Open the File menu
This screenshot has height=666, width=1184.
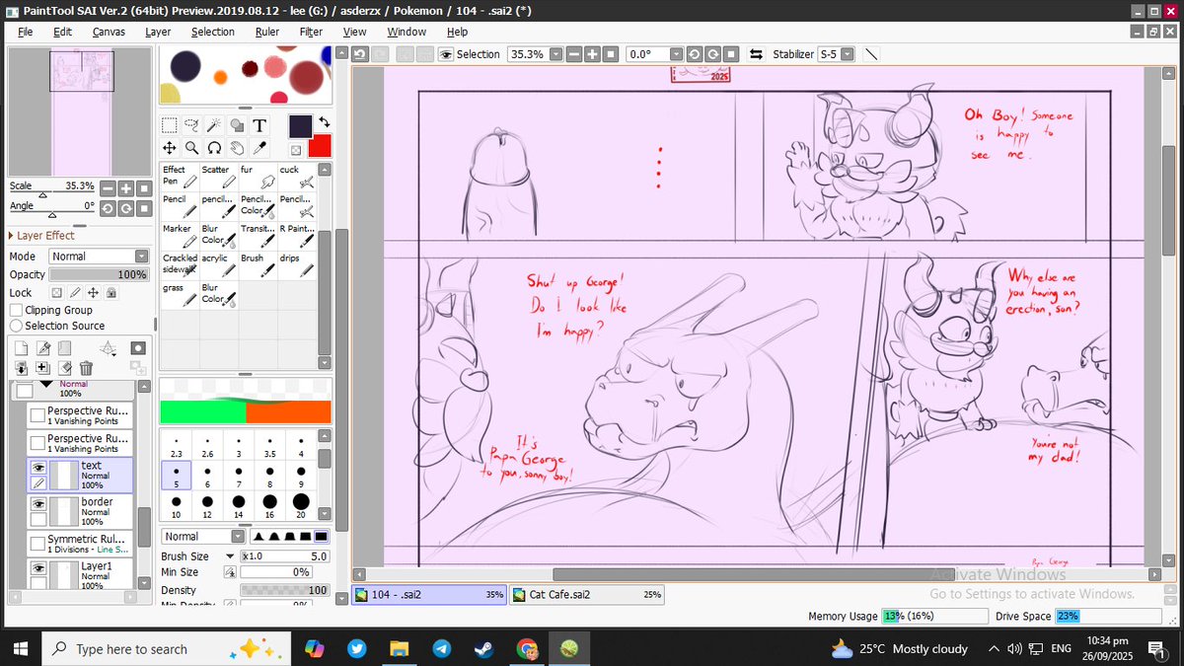click(27, 32)
